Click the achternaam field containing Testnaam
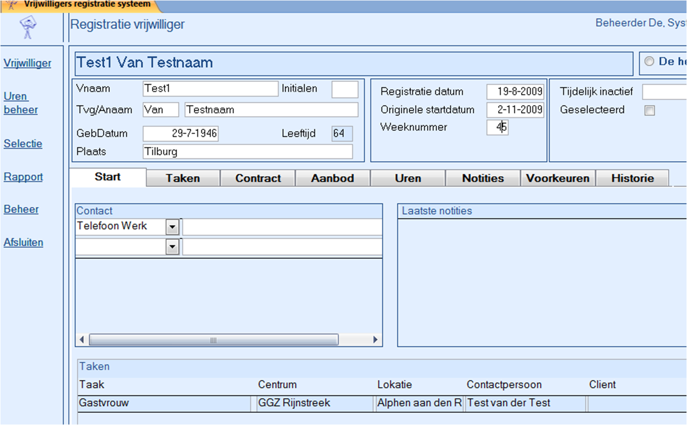Screen dimensions: 687x425 (x=272, y=110)
